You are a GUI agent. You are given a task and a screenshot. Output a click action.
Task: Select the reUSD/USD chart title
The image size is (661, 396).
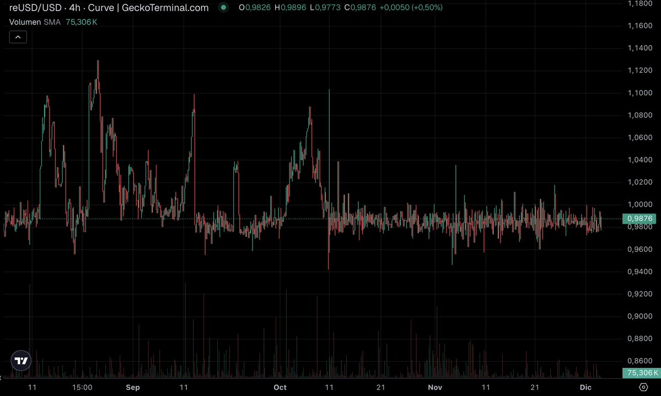[109, 8]
